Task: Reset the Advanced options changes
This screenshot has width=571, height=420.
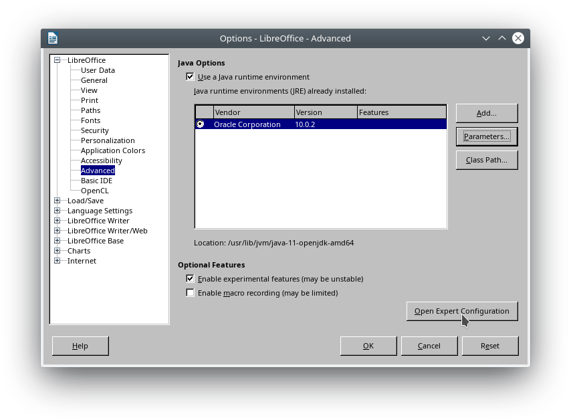Action: click(x=489, y=346)
